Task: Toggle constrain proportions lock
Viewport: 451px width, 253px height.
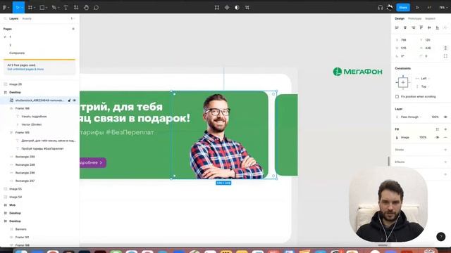Action: coord(445,48)
